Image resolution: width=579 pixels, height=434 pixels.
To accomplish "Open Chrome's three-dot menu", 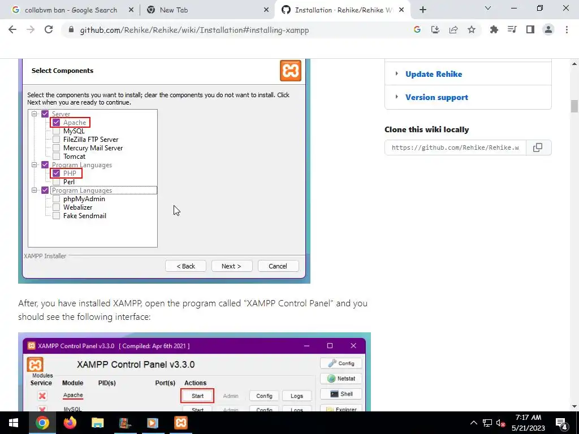I will 567,30.
